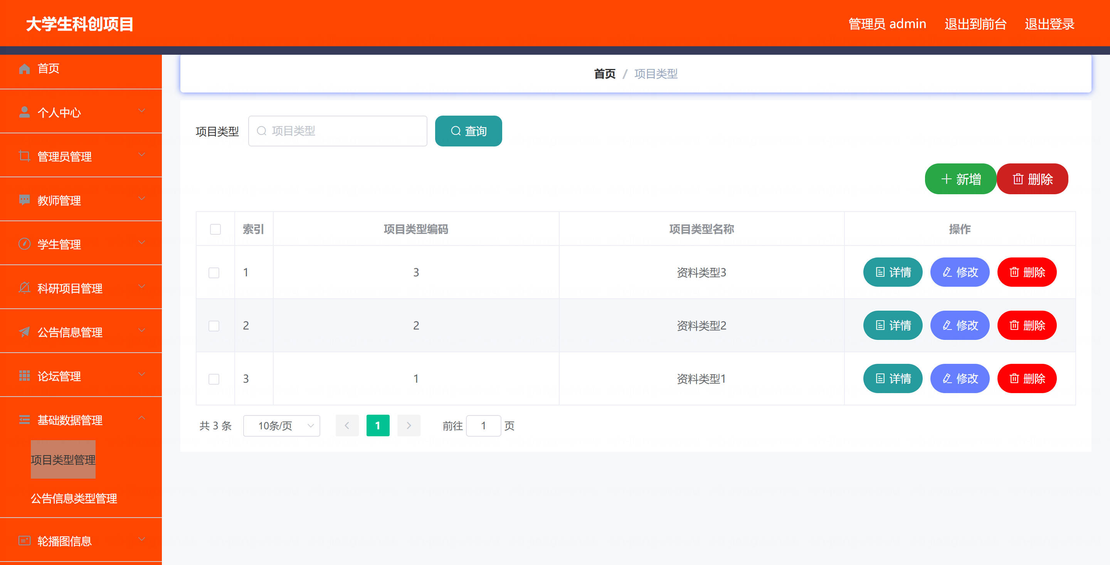Click the compass icon beside 学生管理
The width and height of the screenshot is (1110, 565).
(25, 244)
